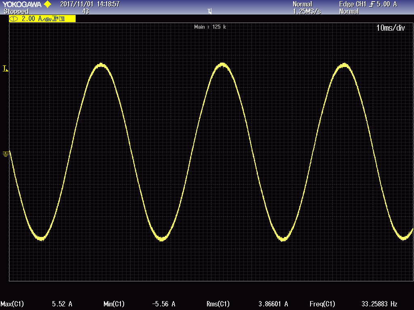This screenshot has height=310, width=414.
Task: Click the YOKOGAWA brand text
Action: coord(22,4)
